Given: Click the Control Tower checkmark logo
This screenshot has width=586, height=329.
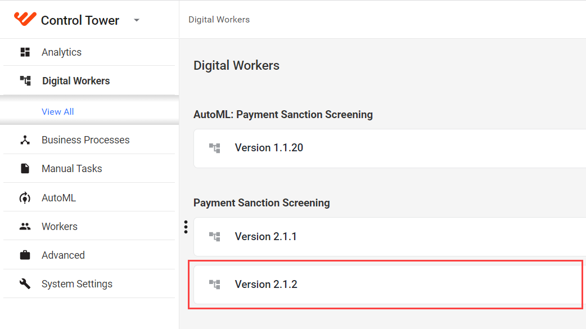Looking at the screenshot, I should (x=25, y=19).
